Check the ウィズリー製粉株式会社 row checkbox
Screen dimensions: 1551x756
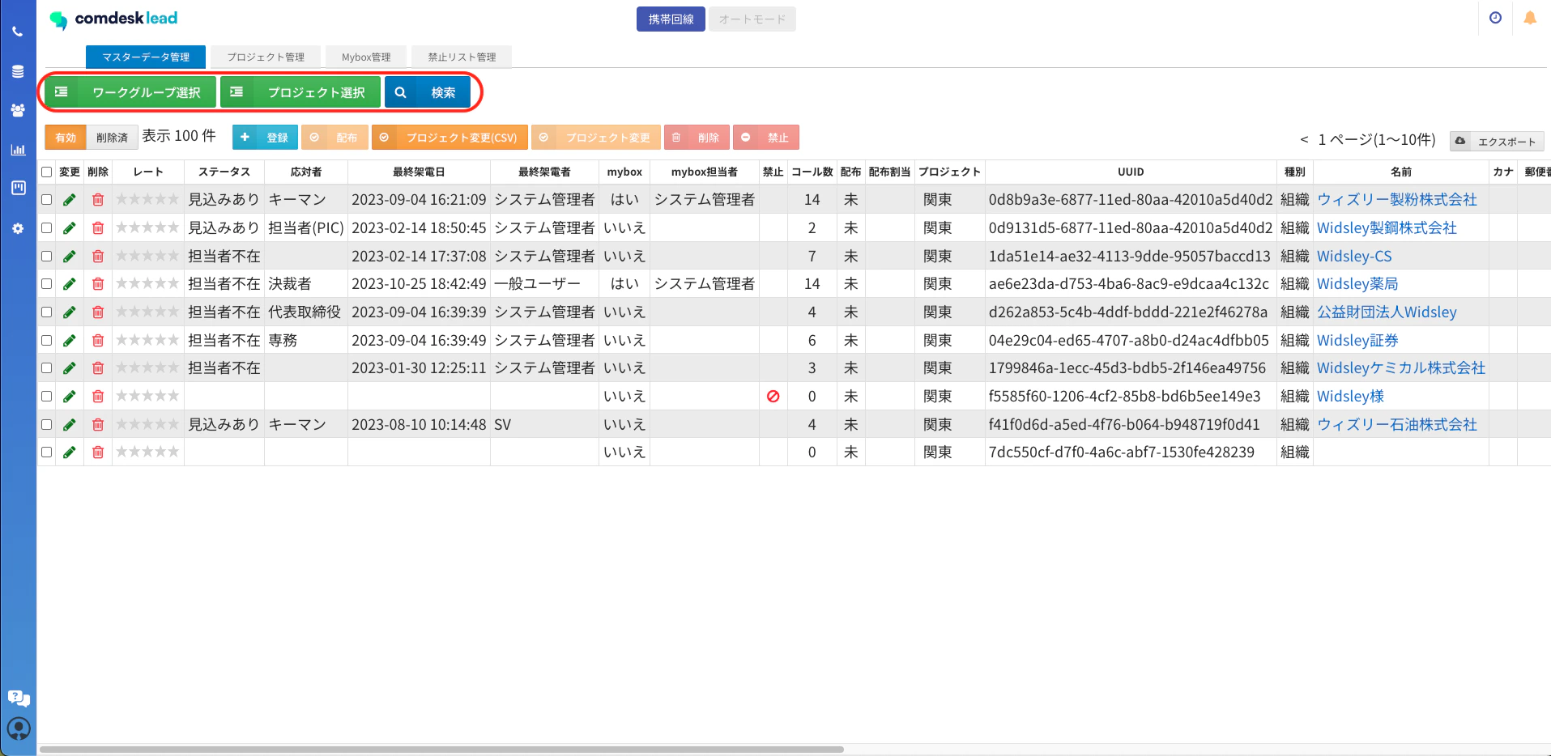tap(47, 200)
